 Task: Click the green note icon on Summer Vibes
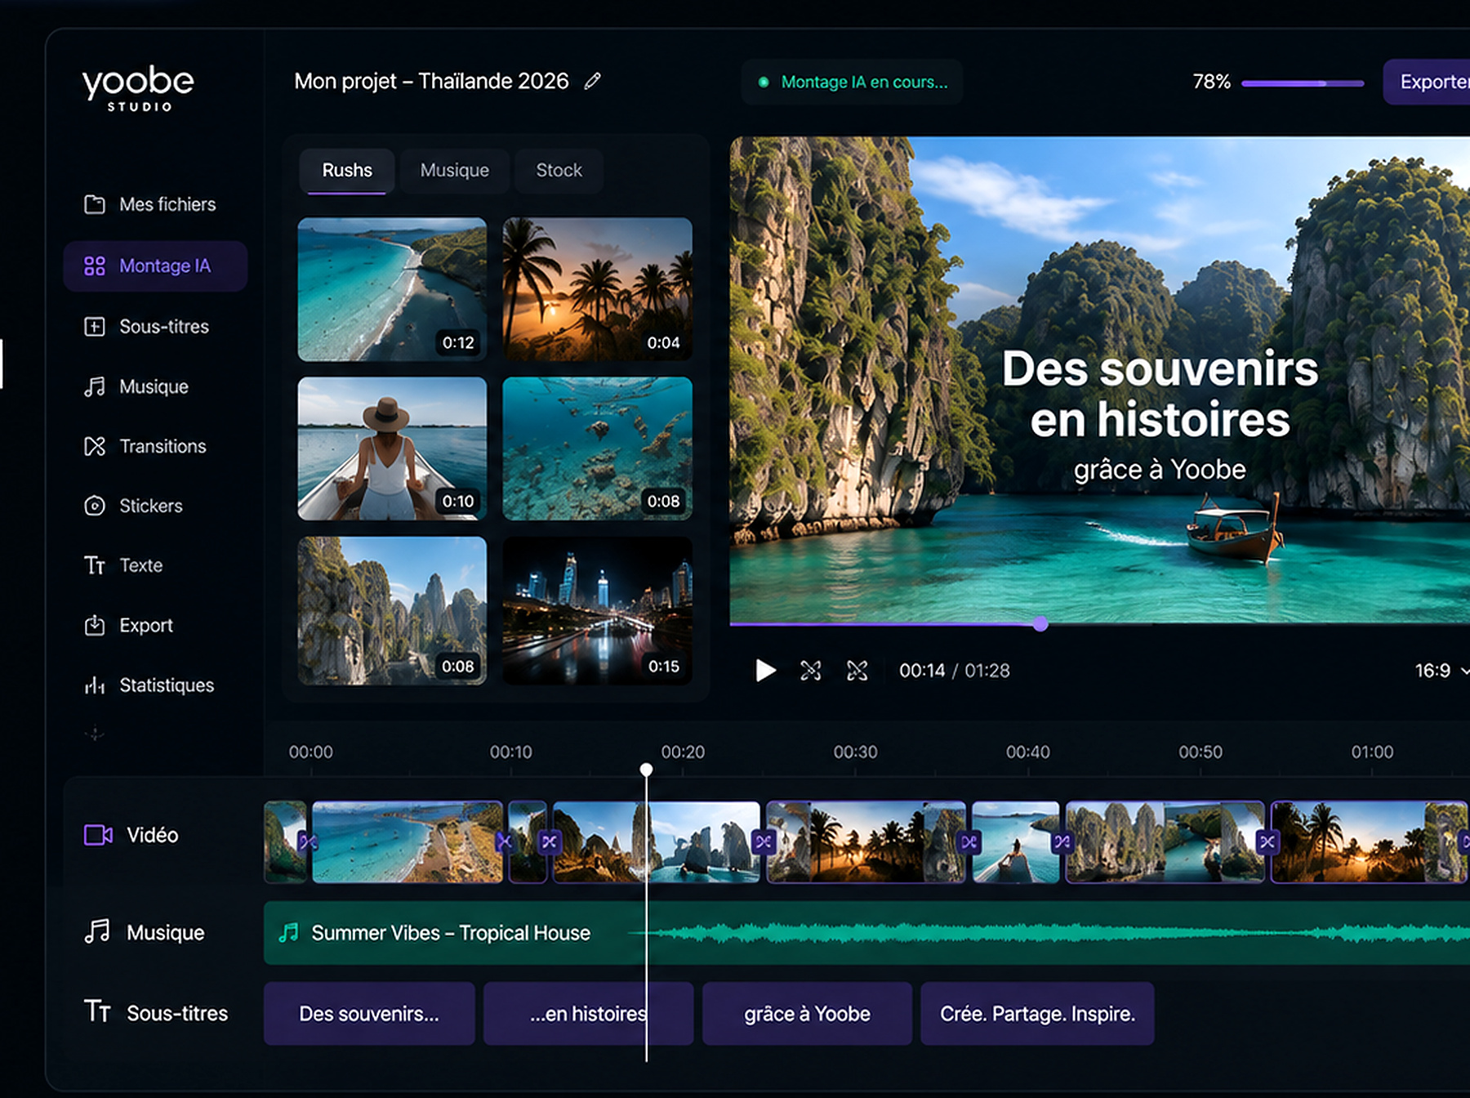point(288,933)
